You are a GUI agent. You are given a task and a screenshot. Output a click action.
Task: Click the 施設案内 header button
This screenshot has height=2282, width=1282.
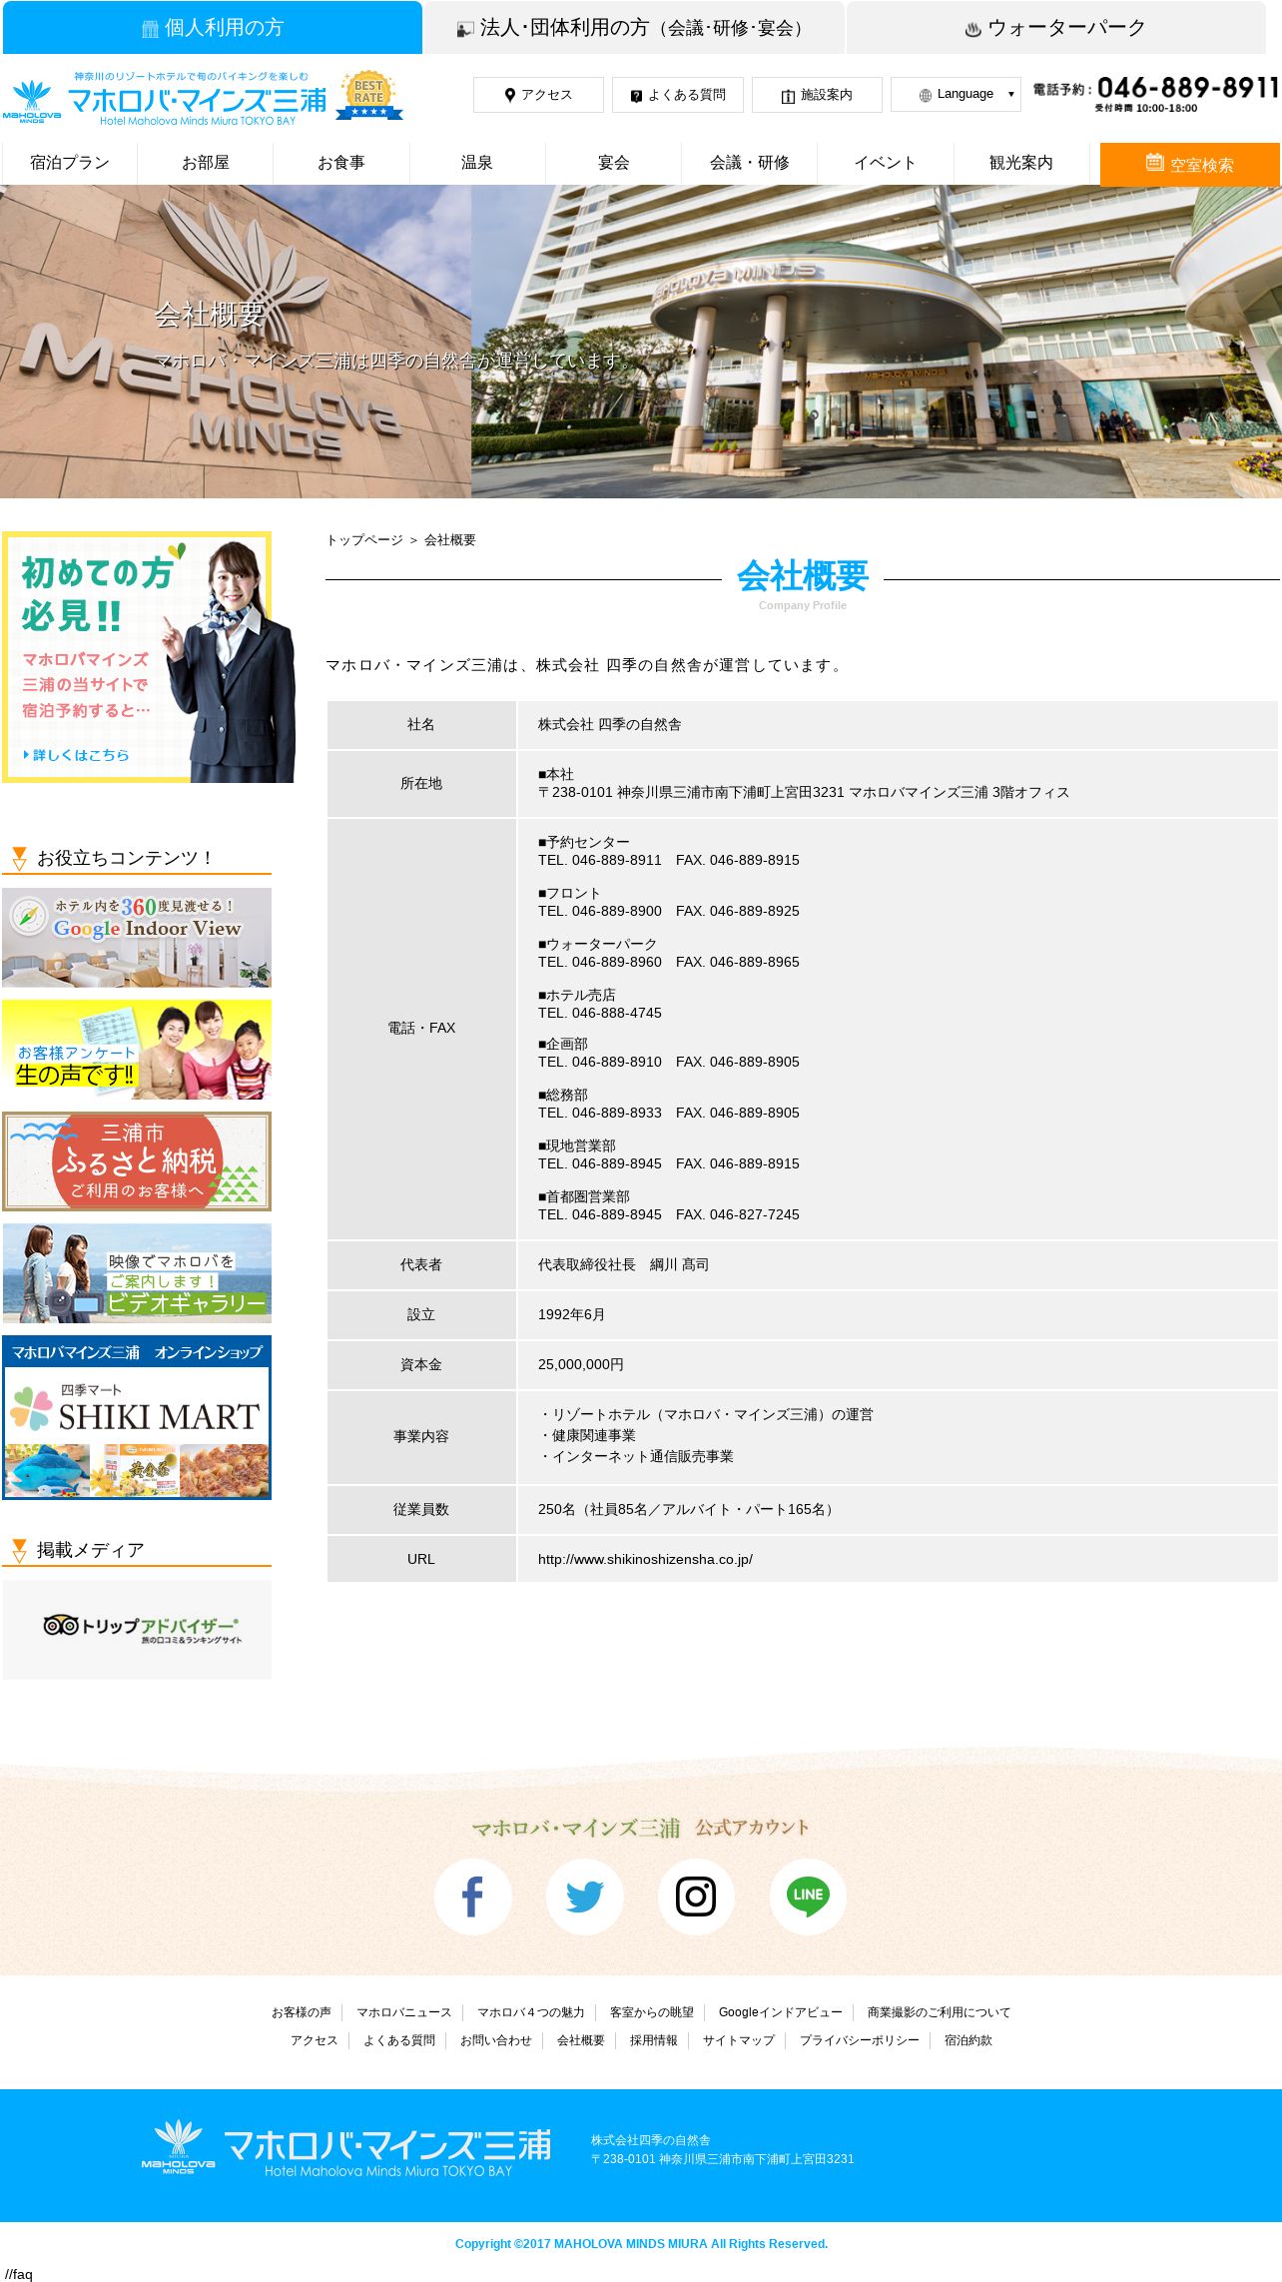tap(817, 95)
